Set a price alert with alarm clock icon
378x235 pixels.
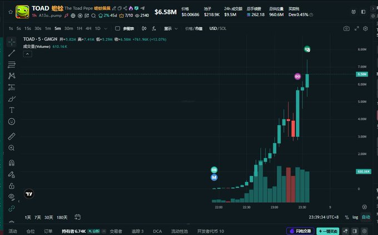[x=354, y=12]
